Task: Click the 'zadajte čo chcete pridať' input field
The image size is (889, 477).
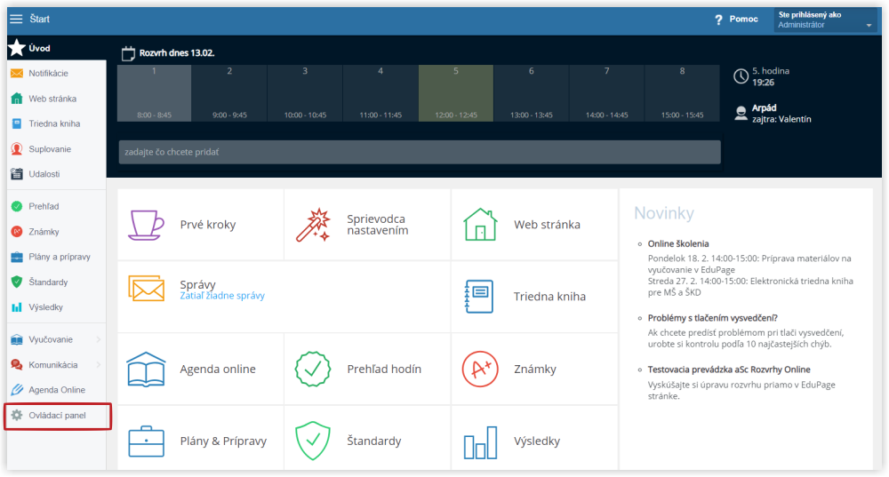Action: (420, 152)
